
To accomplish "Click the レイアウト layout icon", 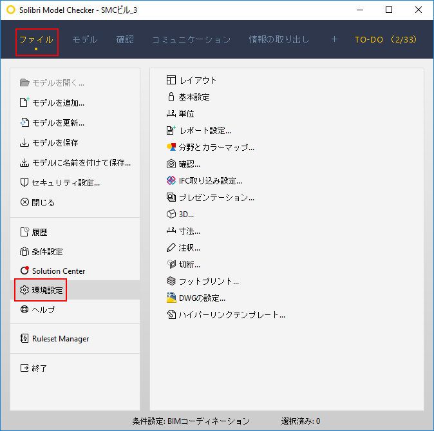I will point(171,80).
